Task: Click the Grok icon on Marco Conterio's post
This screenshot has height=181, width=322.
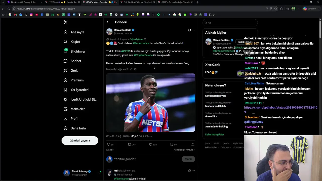Action: coord(189,30)
